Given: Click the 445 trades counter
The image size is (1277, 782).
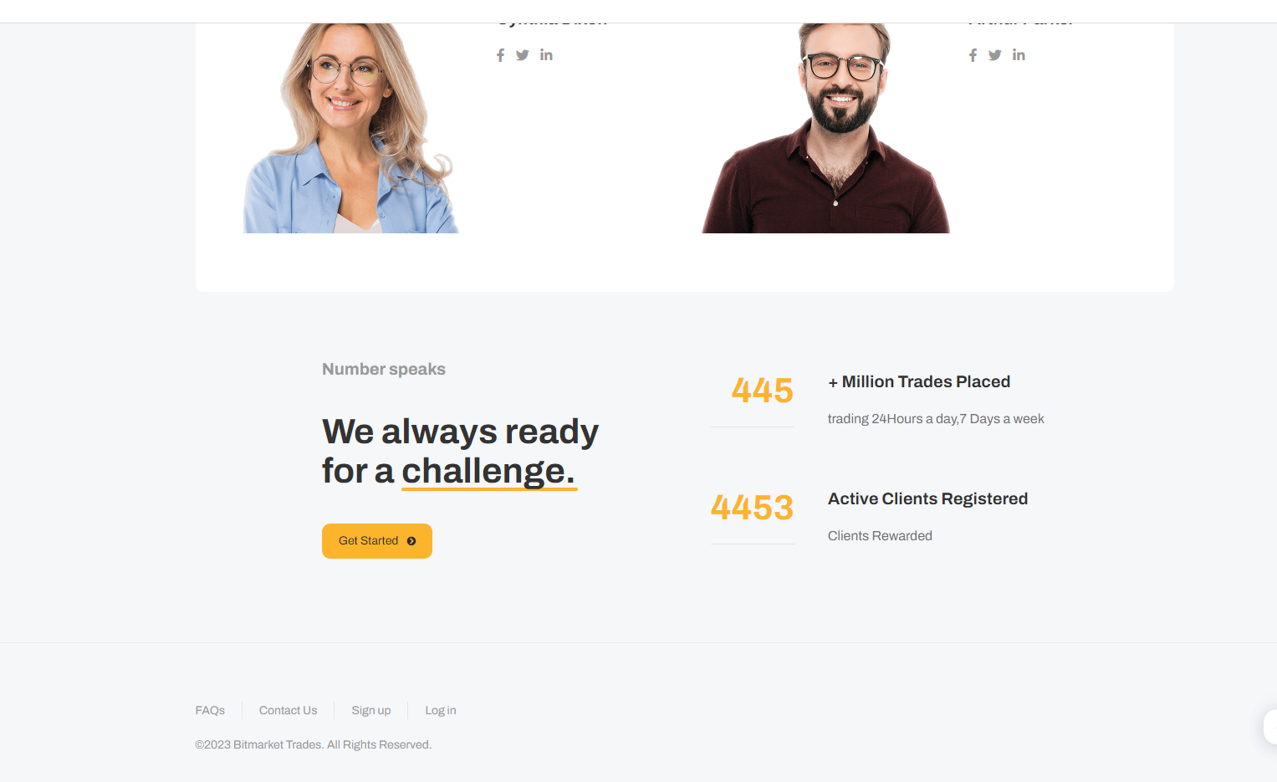Looking at the screenshot, I should click(x=762, y=391).
